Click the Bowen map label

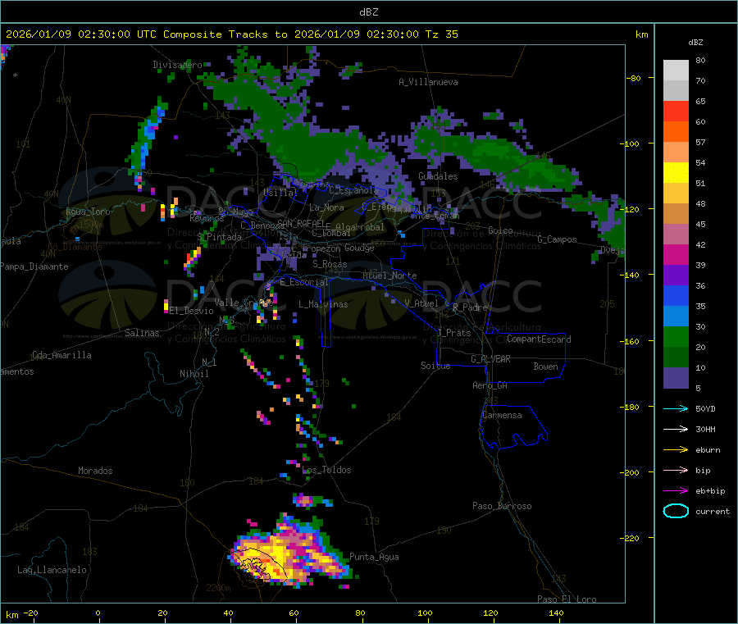(x=545, y=367)
